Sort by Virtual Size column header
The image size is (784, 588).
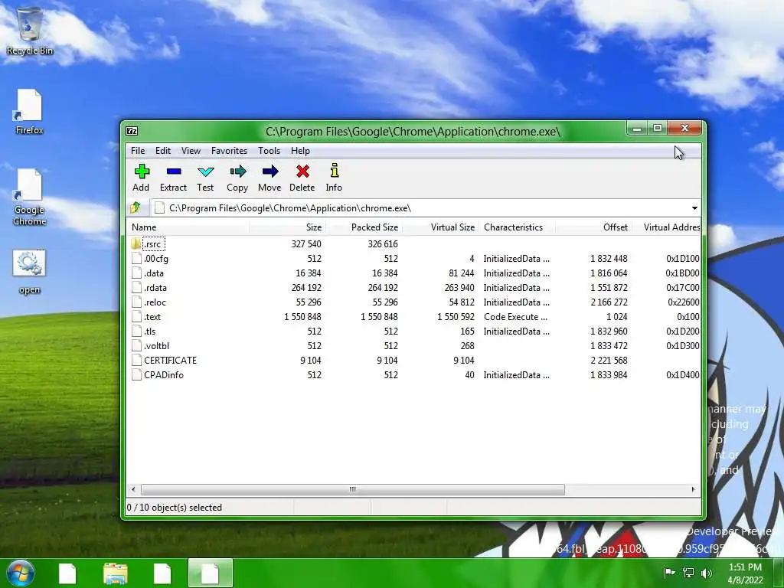click(x=440, y=227)
